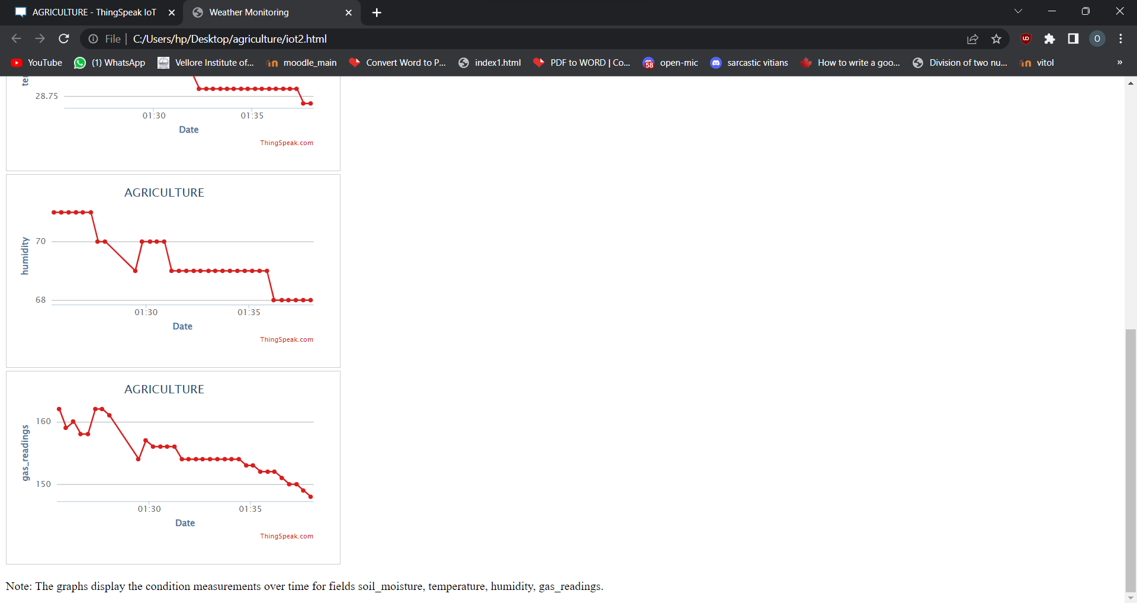This screenshot has width=1137, height=603.
Task: Open the (1) WhatsApp bookmark
Action: point(110,63)
